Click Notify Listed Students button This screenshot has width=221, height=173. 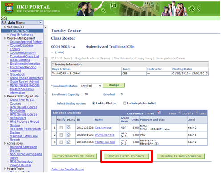127,156
